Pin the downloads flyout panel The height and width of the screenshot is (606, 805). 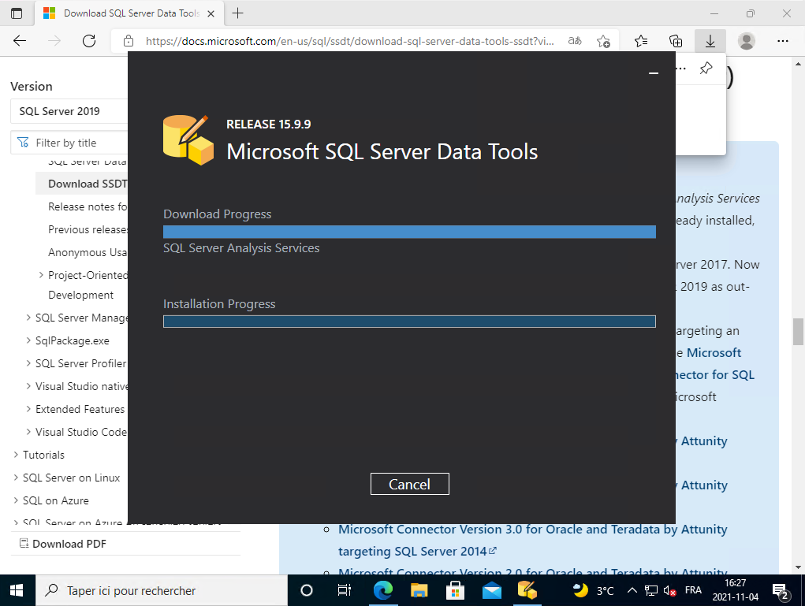coord(706,69)
